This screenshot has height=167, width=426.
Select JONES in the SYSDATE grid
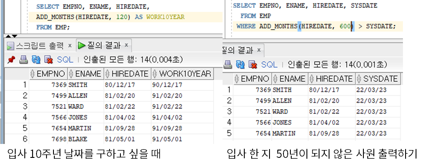pyautogui.click(x=290, y=122)
